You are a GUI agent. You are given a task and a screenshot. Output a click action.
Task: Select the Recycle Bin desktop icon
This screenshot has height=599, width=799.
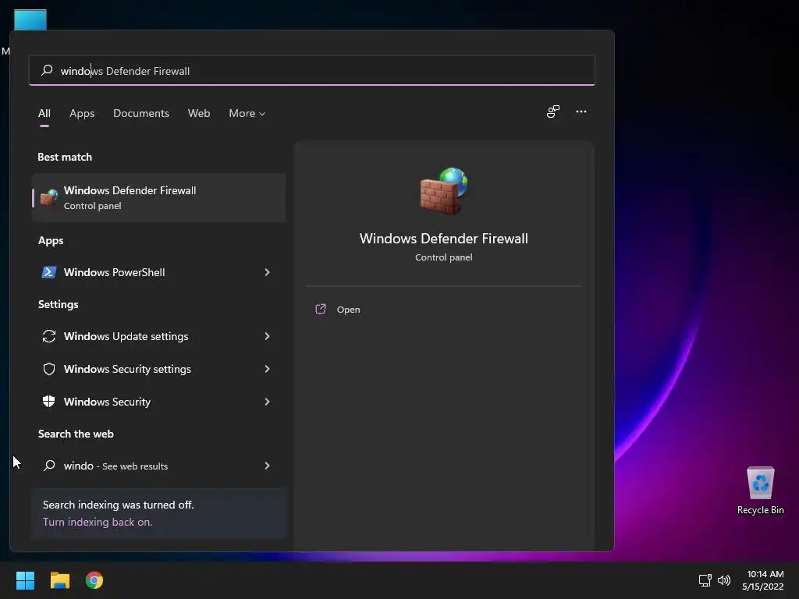760,491
